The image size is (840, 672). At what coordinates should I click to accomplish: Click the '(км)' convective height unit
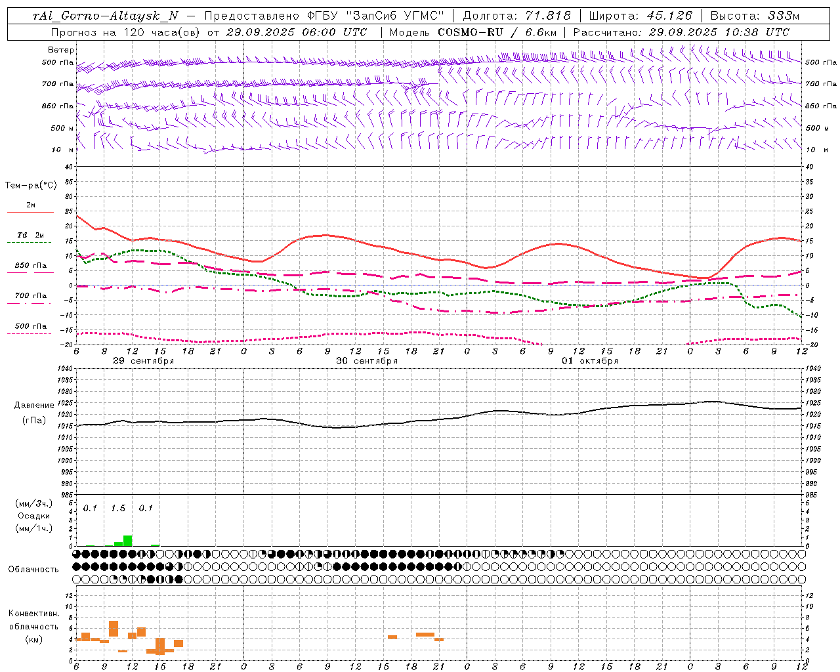click(x=34, y=639)
